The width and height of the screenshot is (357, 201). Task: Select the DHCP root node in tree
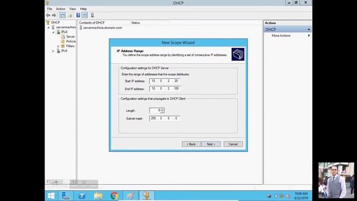click(x=55, y=22)
